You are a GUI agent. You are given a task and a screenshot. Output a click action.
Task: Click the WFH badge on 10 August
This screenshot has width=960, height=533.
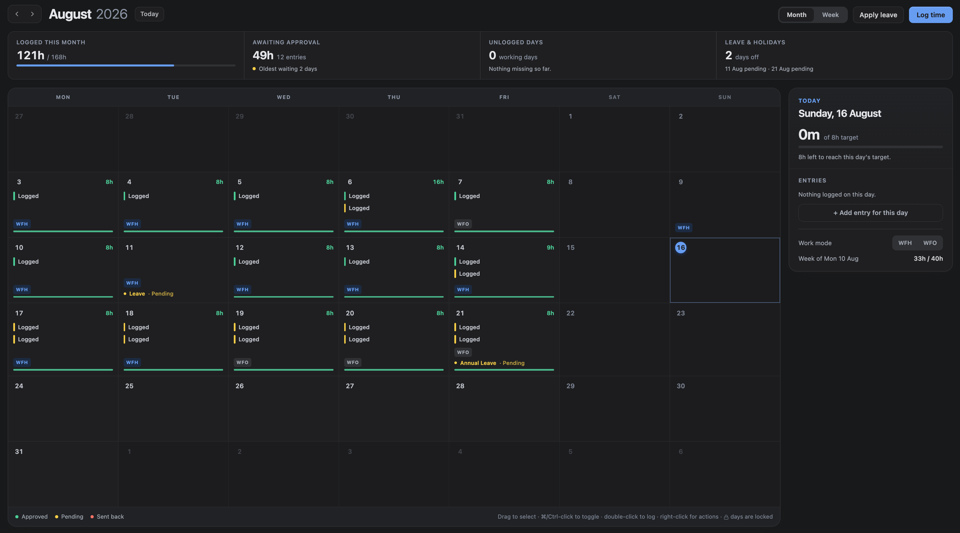click(22, 289)
